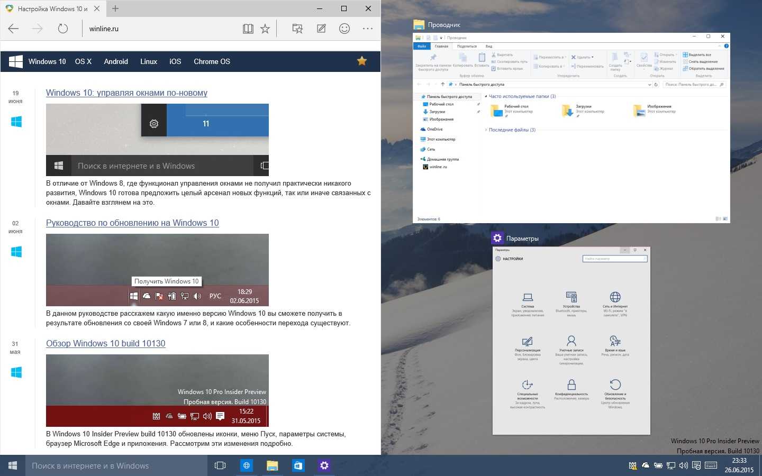Open Store from the taskbar
This screenshot has width=762, height=476.
tap(298, 465)
